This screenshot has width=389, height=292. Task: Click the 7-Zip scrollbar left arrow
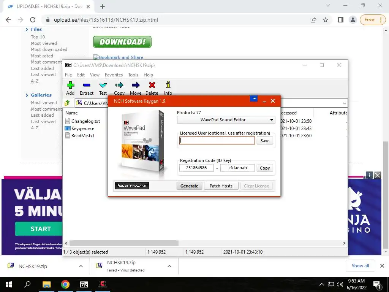66,243
